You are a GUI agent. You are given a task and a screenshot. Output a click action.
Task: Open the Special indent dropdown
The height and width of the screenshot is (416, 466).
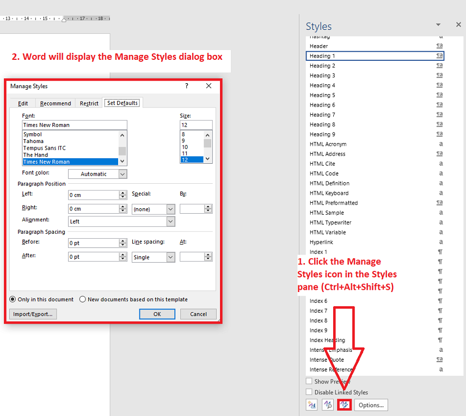(170, 209)
